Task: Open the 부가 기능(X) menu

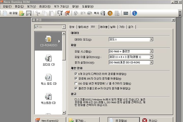Action: (62, 7)
